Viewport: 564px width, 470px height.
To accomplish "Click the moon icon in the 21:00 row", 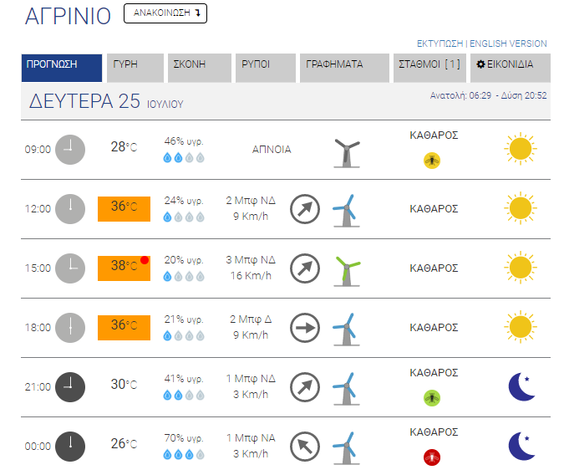I will (x=522, y=386).
